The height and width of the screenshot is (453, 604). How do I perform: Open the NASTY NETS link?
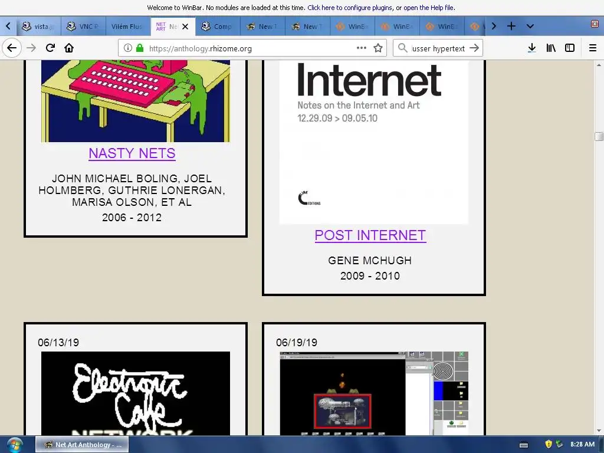(x=132, y=153)
